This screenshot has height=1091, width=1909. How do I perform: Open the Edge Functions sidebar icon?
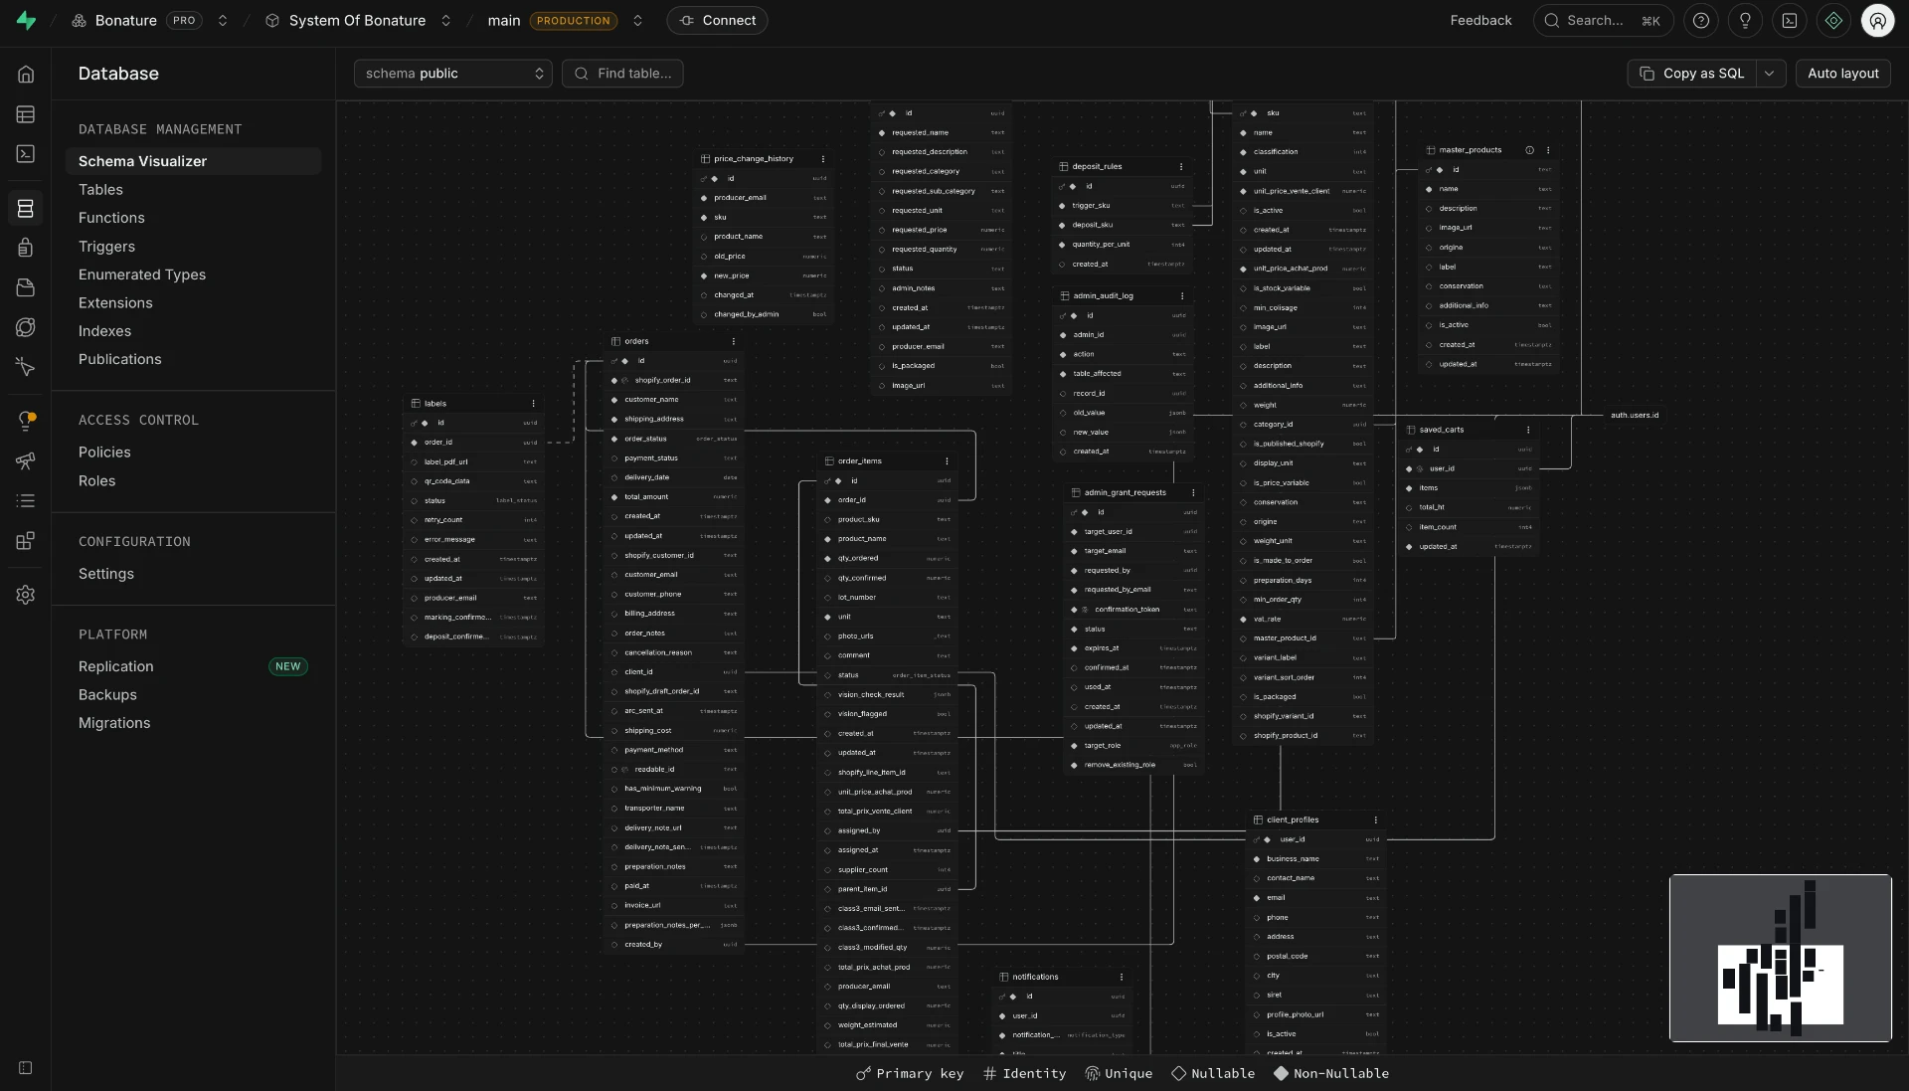tap(26, 327)
